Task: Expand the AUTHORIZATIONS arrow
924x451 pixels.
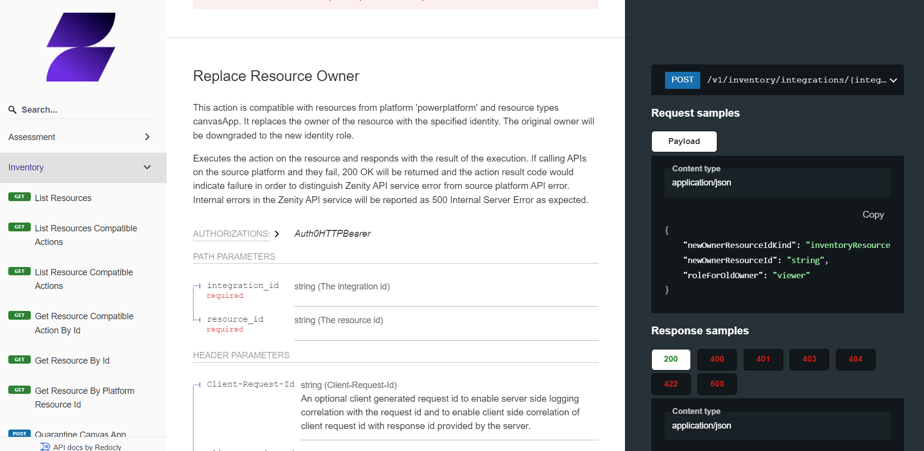Action: [277, 234]
